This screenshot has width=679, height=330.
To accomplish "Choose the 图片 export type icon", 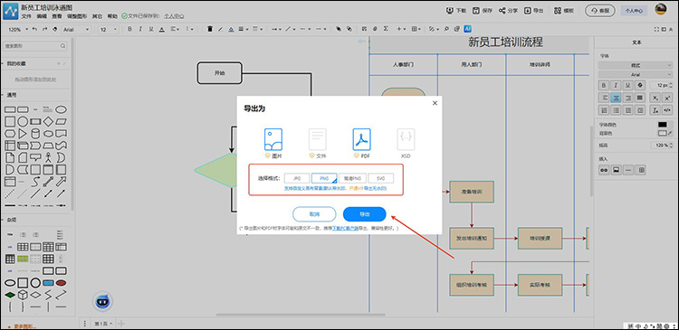I will [x=273, y=139].
